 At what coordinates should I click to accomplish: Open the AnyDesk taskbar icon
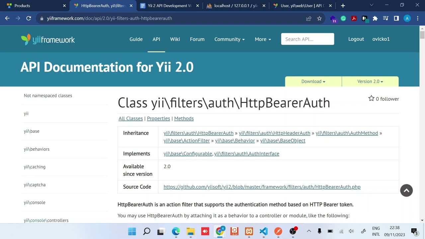point(205,231)
